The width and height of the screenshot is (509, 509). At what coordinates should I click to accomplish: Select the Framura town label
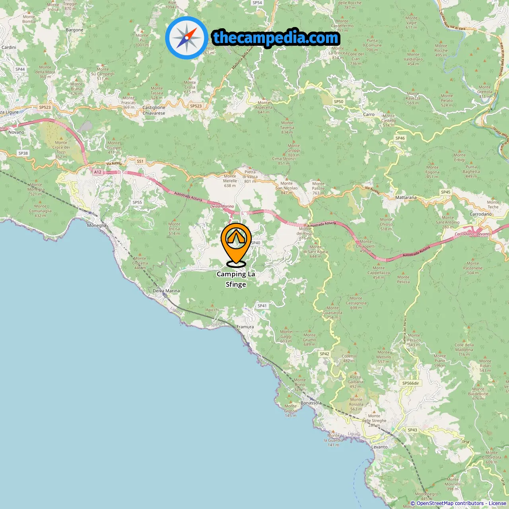coord(245,327)
